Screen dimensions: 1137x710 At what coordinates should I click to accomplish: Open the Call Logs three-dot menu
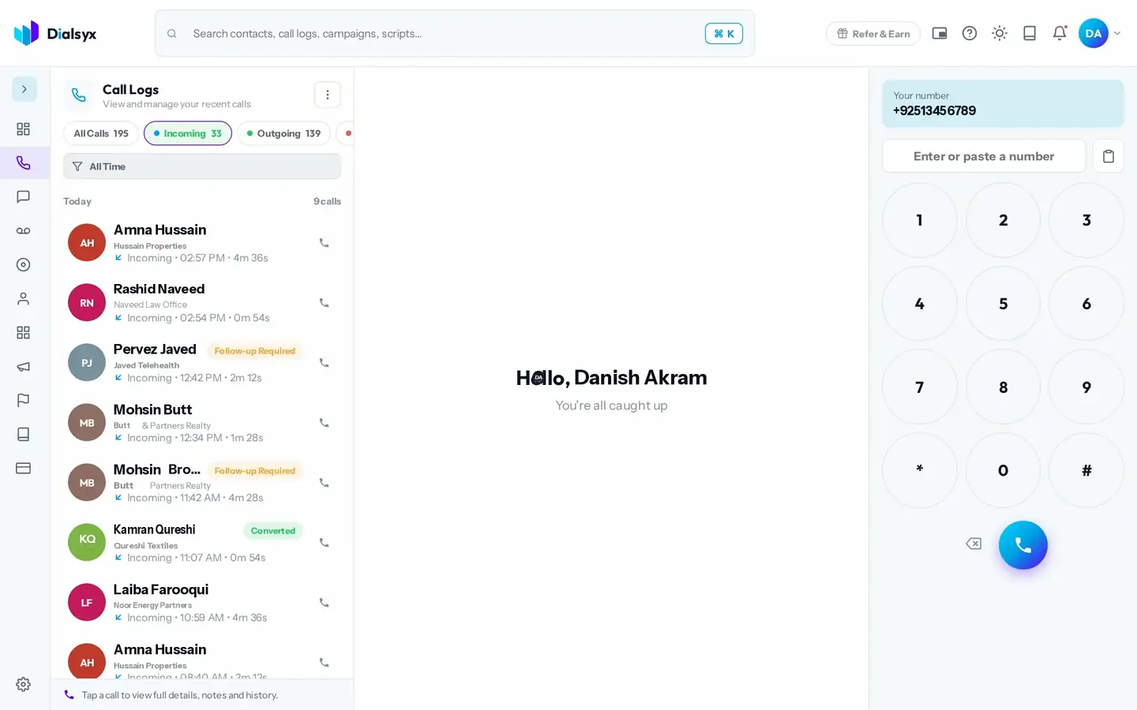[x=328, y=95]
